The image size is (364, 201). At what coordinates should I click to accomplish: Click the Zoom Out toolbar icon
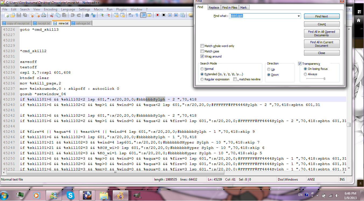pyautogui.click(x=108, y=15)
